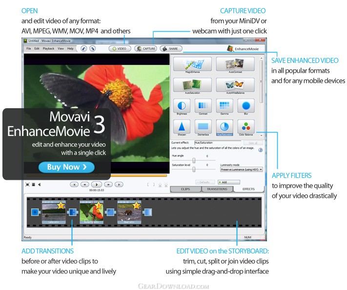Select the Hue/Saturation effect
Viewport: 347px width, 290px height.
click(225, 127)
